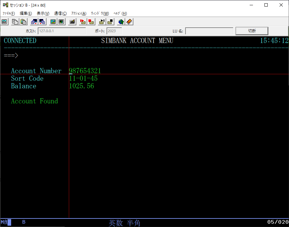Image resolution: width=289 pixels, height=227 pixels.
Task: Open the help index book icon
Action: [129, 22]
